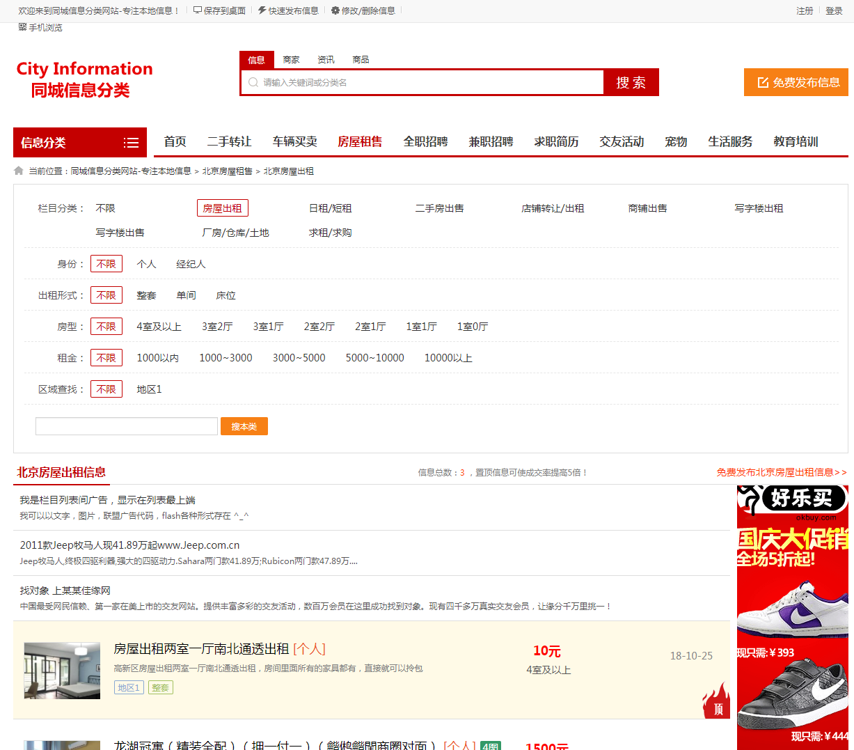The height and width of the screenshot is (750, 854).
Task: Select 3室2厅 room type option
Action: pos(217,327)
